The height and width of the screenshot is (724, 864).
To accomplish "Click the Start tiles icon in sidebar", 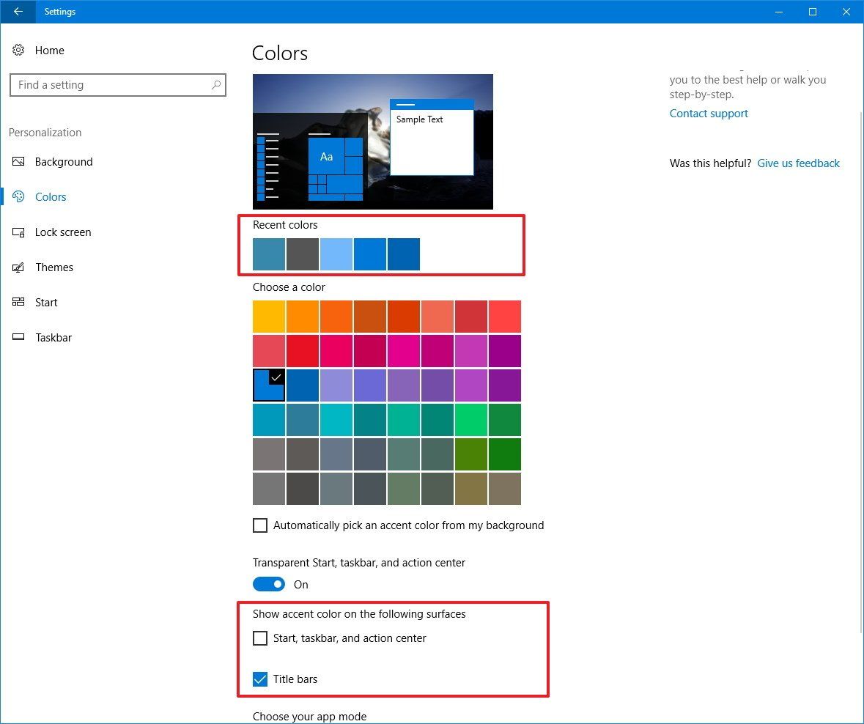I will [18, 302].
